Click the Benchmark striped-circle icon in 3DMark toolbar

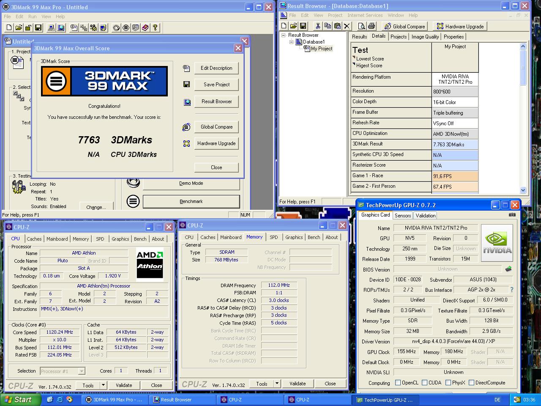pos(126,28)
